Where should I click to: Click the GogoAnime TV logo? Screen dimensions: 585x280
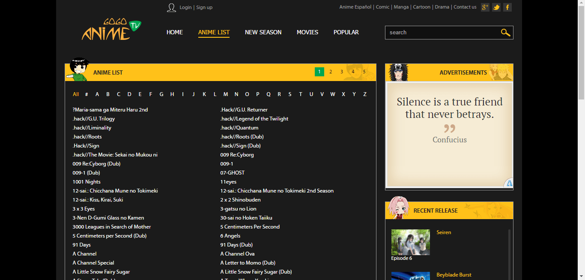[x=111, y=30]
